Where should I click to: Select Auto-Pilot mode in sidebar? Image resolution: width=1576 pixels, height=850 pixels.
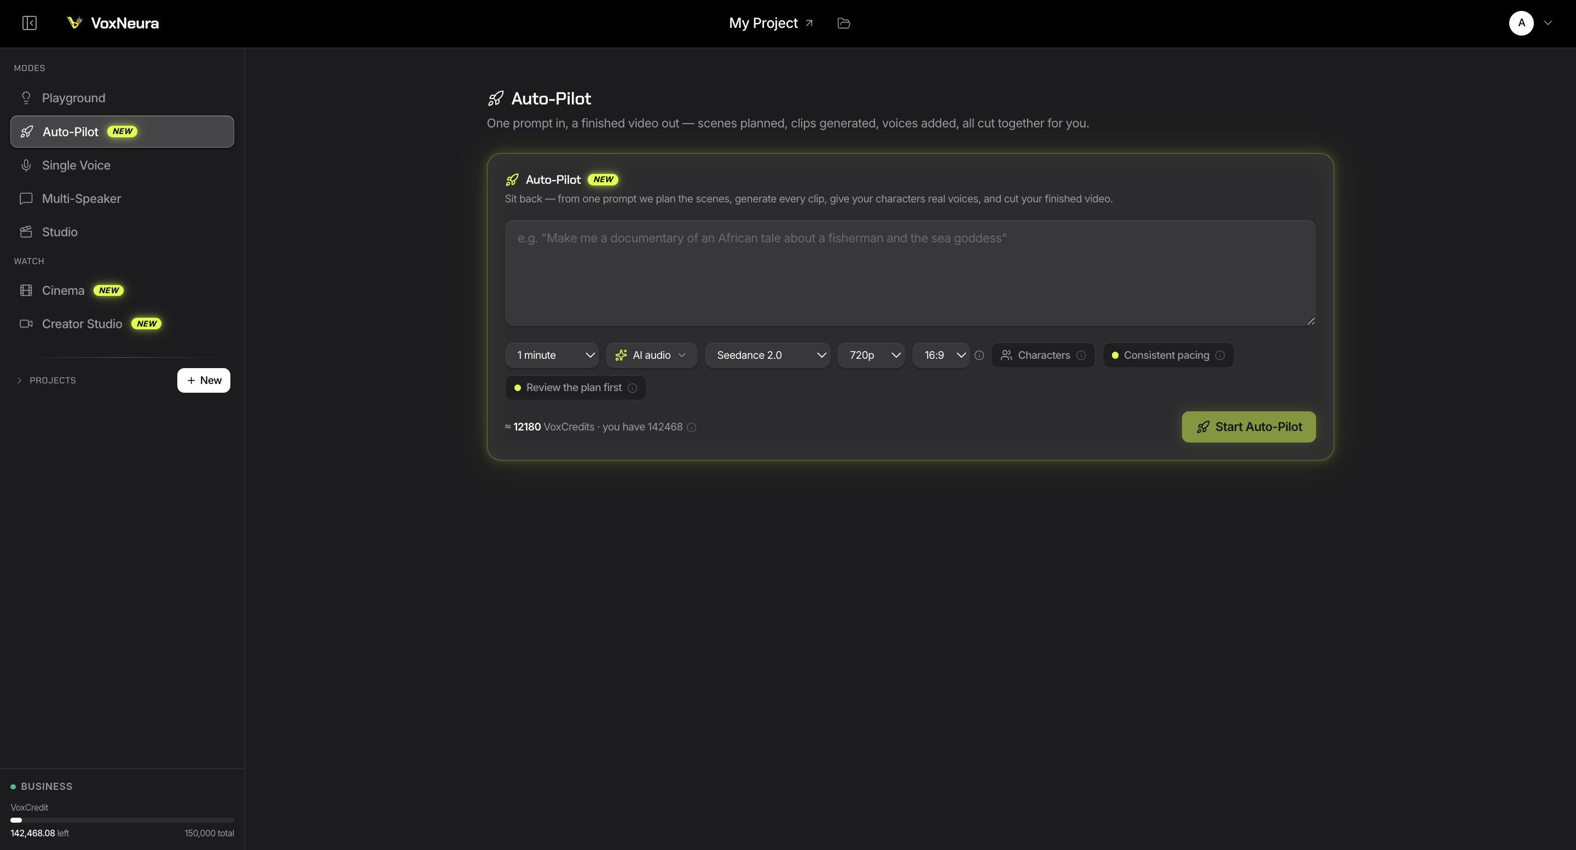[123, 131]
